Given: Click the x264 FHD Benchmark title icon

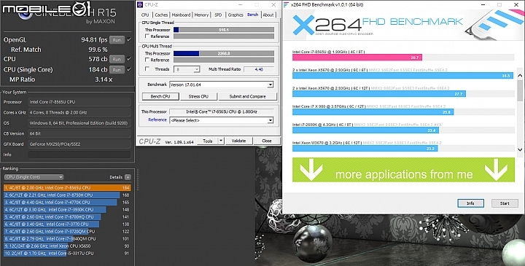Looking at the screenshot, I should coord(287,4).
